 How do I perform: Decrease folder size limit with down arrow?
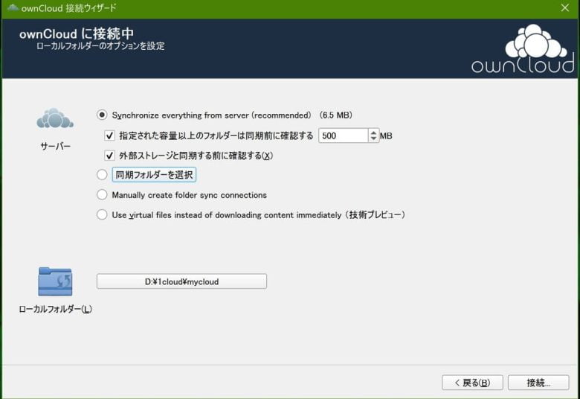point(373,139)
